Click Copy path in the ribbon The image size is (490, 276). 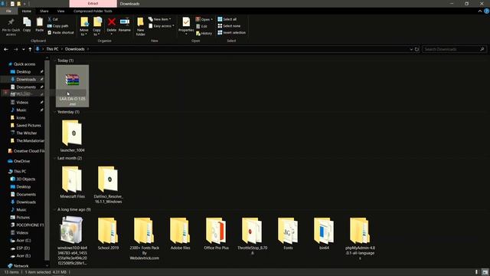(58, 26)
